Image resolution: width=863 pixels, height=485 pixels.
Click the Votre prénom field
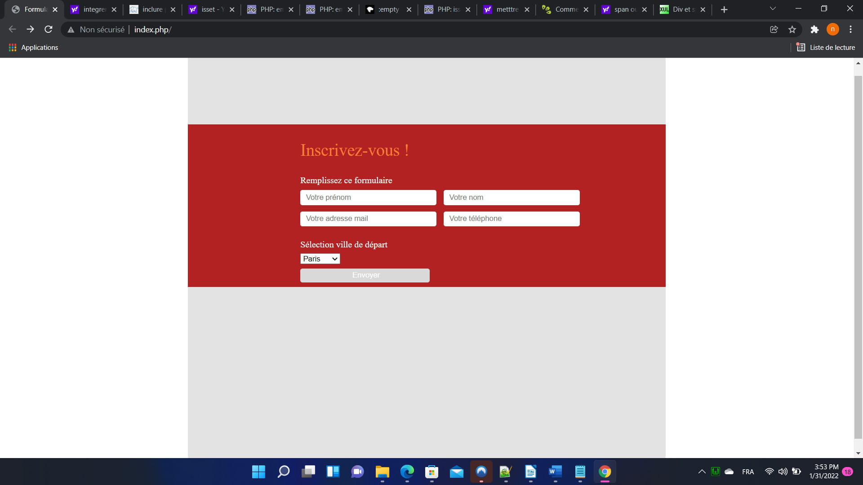(368, 198)
